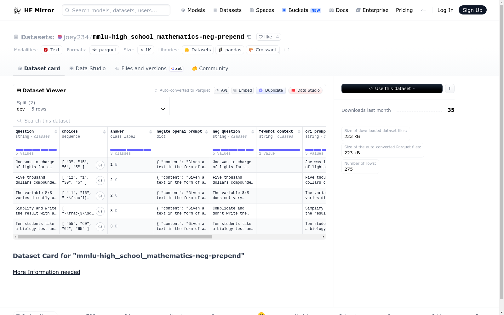504x315 pixels.
Task: Expand JSON for the first choices row
Action: pos(100,165)
